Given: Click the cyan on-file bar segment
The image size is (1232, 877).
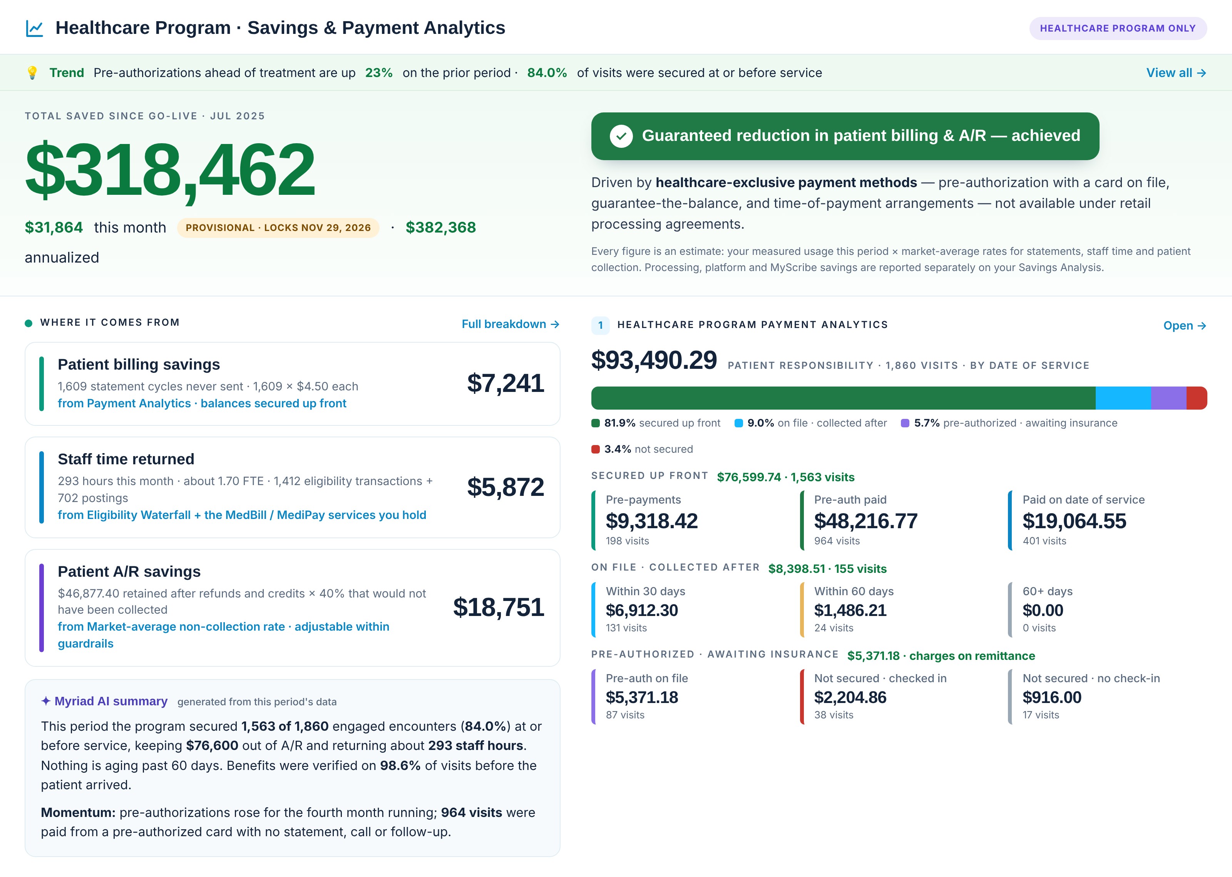Looking at the screenshot, I should (1123, 398).
